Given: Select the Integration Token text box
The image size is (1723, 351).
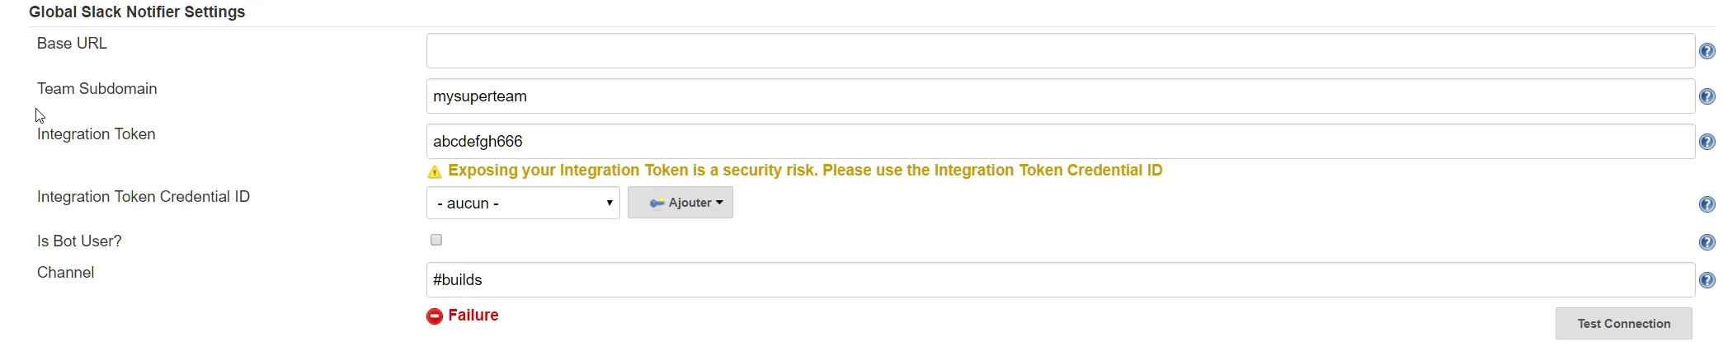Looking at the screenshot, I should (1060, 142).
